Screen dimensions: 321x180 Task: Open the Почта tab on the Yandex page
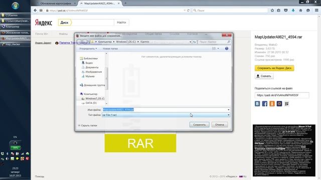[42, 34]
